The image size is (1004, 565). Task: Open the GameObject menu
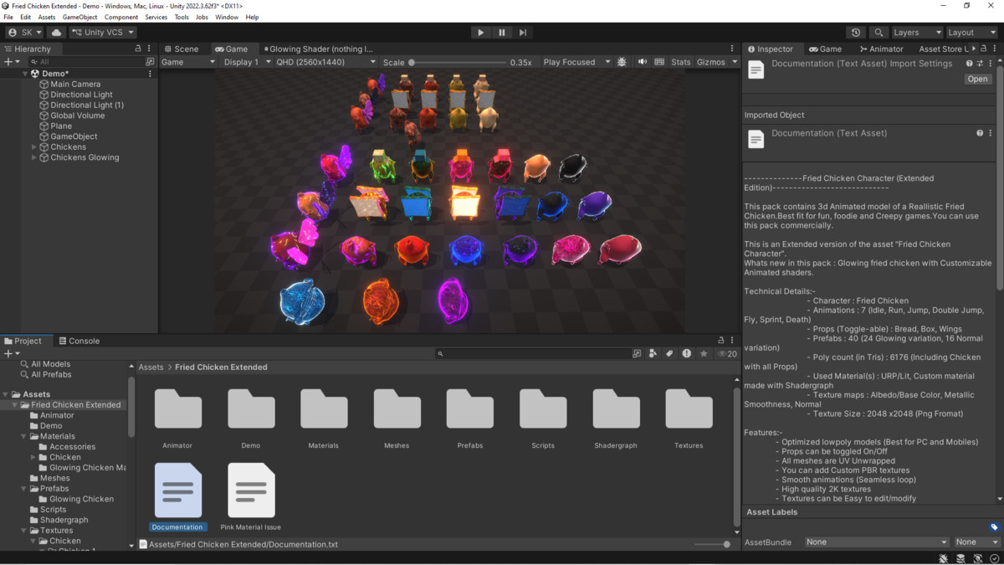point(79,17)
